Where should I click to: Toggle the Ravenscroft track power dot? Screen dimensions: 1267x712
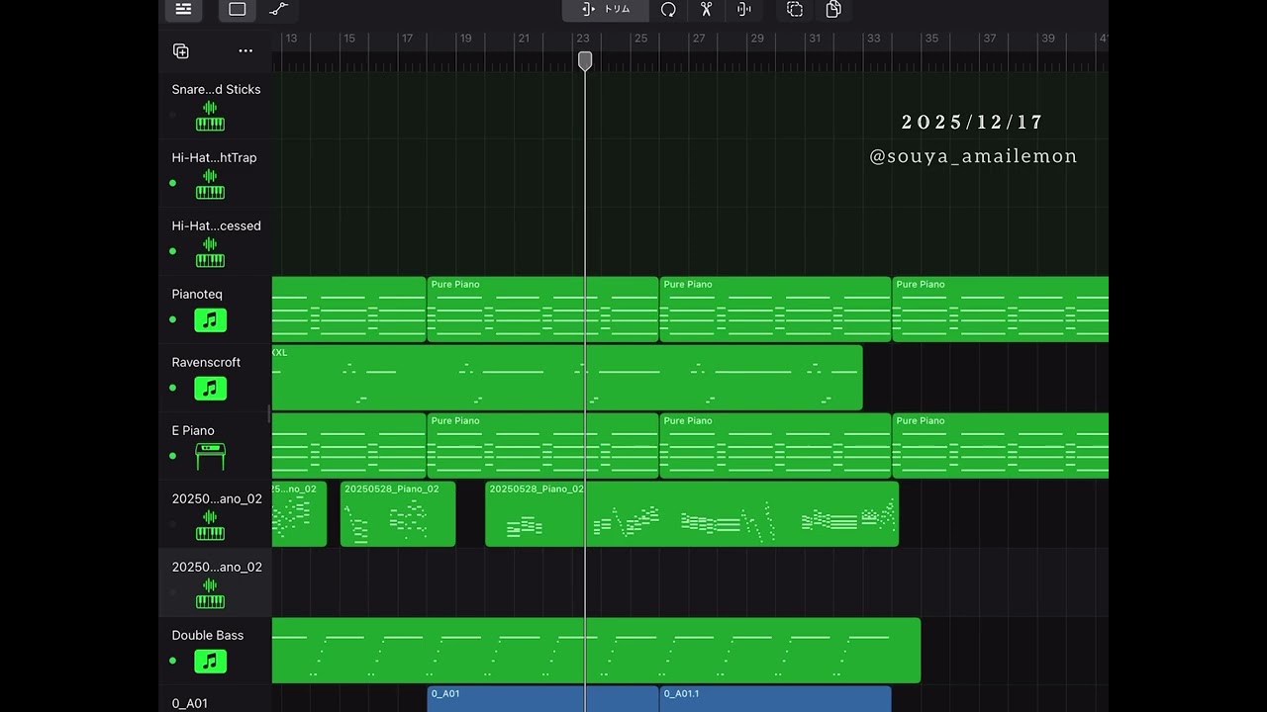173,388
